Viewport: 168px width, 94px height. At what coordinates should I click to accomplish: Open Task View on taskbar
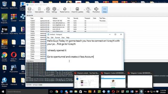point(51,92)
